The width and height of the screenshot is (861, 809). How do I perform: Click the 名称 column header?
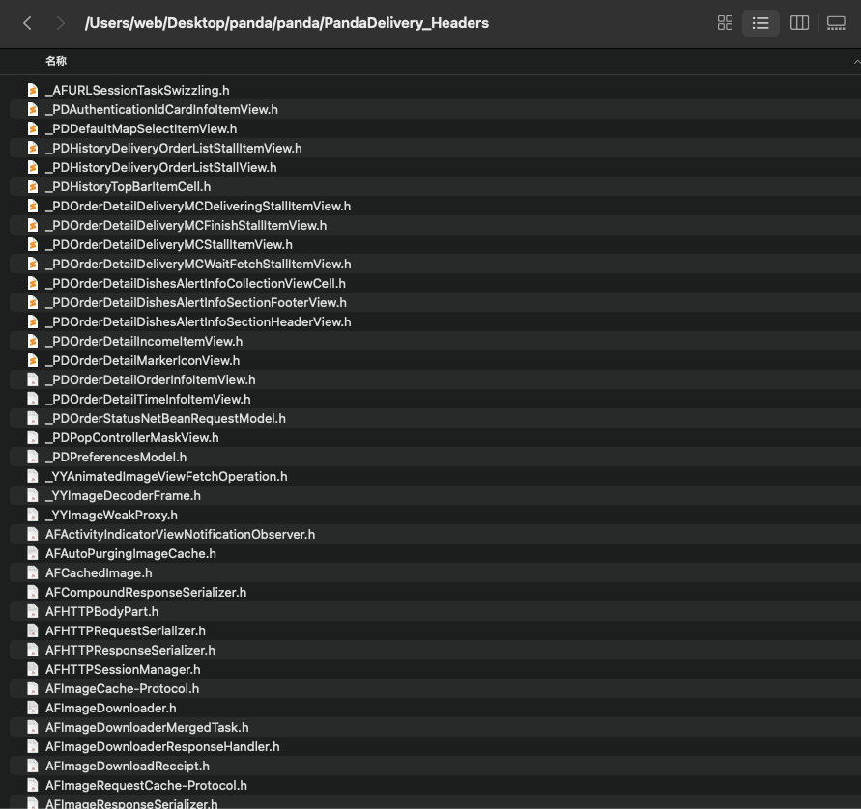(56, 61)
